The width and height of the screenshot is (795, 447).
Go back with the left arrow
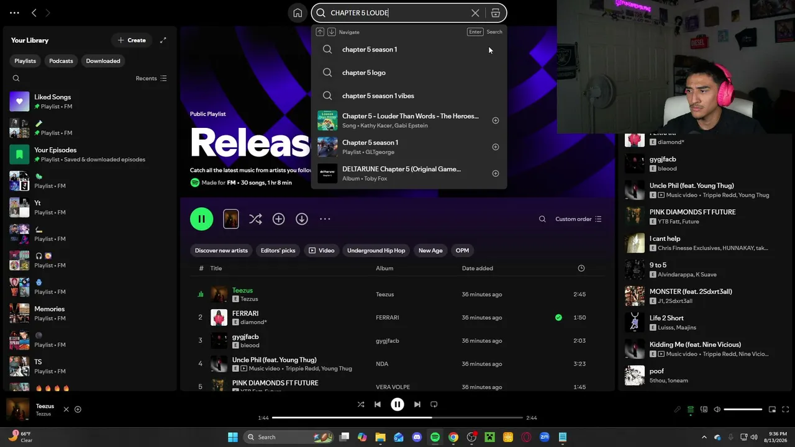coord(34,12)
